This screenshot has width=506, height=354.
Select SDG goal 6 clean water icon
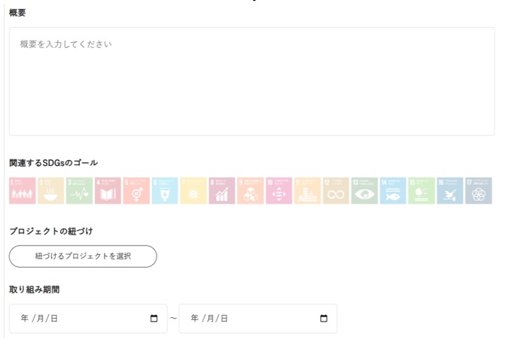(165, 191)
